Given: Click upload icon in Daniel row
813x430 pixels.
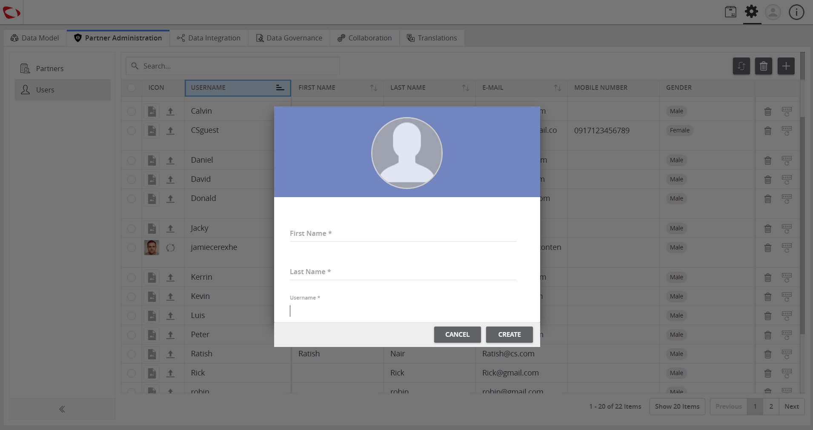Looking at the screenshot, I should click(x=170, y=161).
